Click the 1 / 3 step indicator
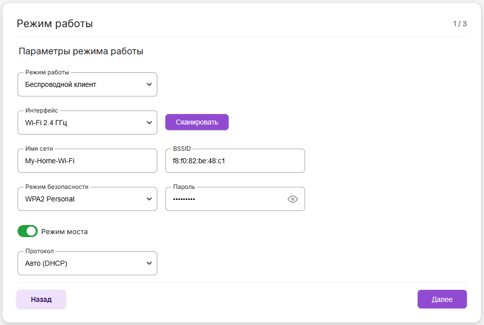484x325 pixels. click(x=459, y=24)
